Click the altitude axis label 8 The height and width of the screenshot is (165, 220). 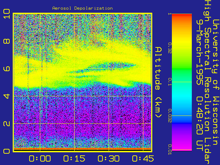pyautogui.click(x=7, y=41)
